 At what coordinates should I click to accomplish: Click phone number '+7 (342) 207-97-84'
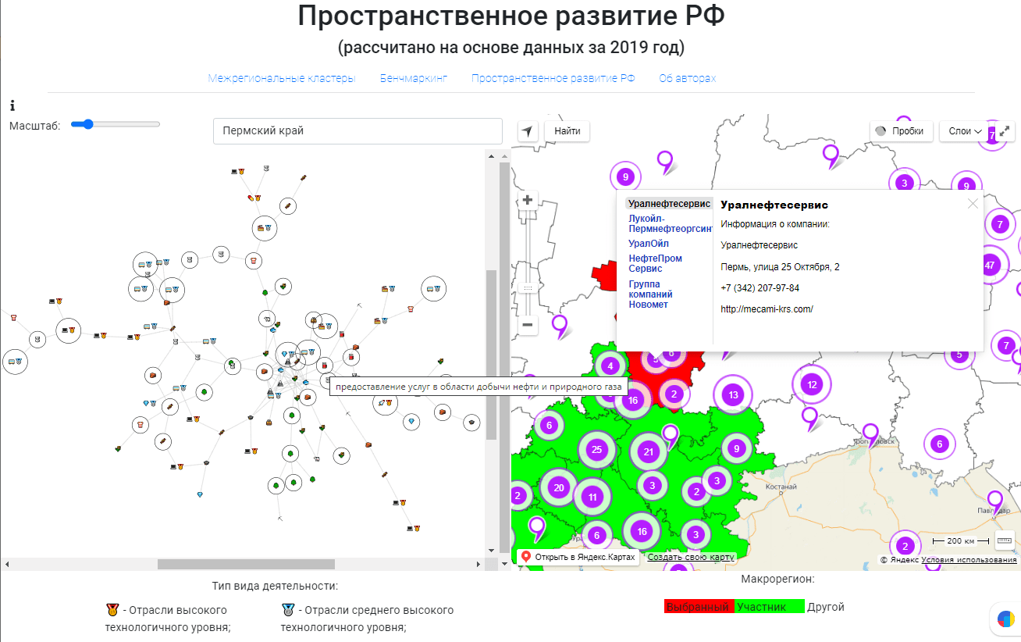(x=760, y=288)
